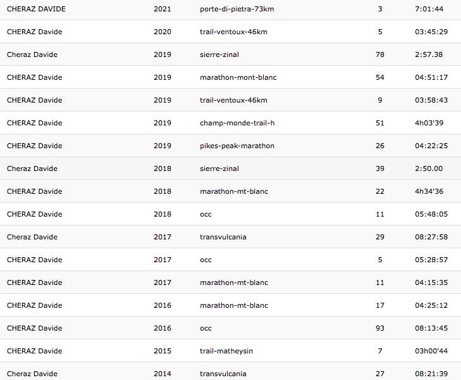Click the finish time 08:27:58
The image size is (461, 380).
431,237
